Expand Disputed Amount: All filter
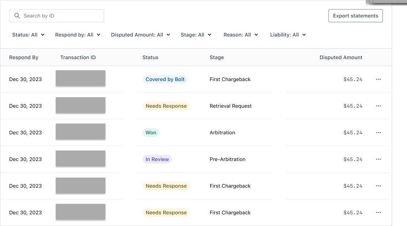 click(x=141, y=35)
